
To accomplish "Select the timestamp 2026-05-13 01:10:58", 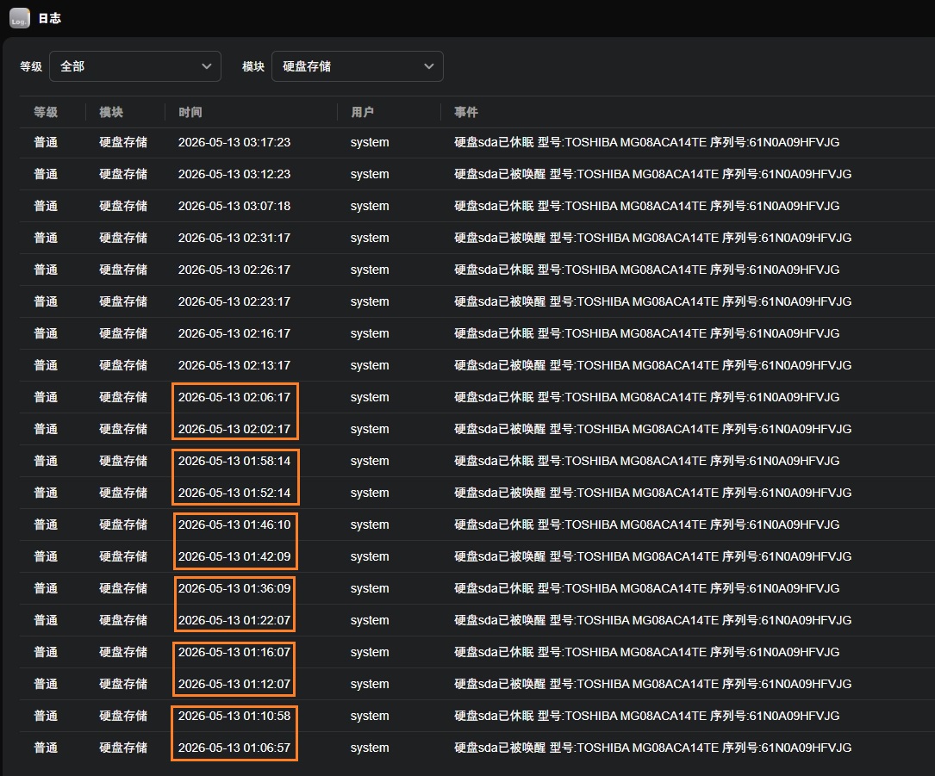I will (234, 717).
